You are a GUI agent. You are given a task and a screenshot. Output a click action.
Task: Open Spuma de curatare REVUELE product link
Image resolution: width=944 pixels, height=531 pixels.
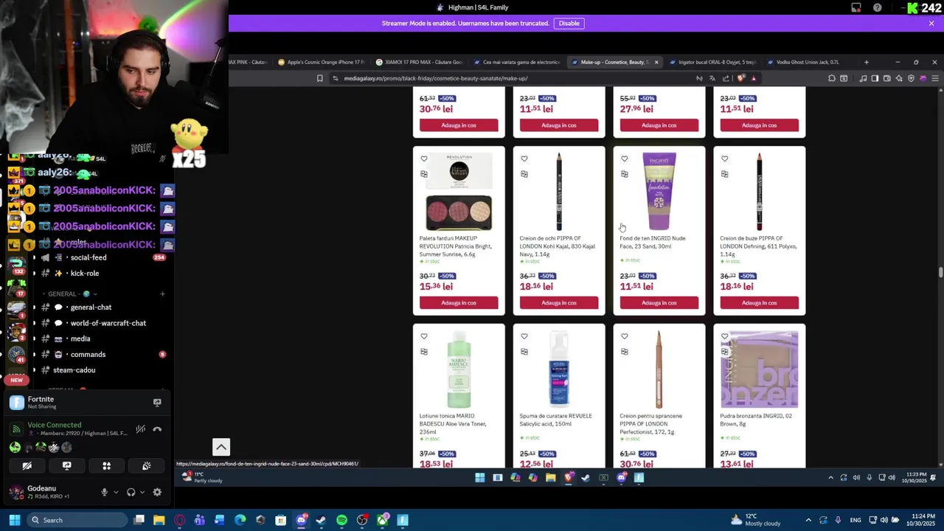coord(555,420)
